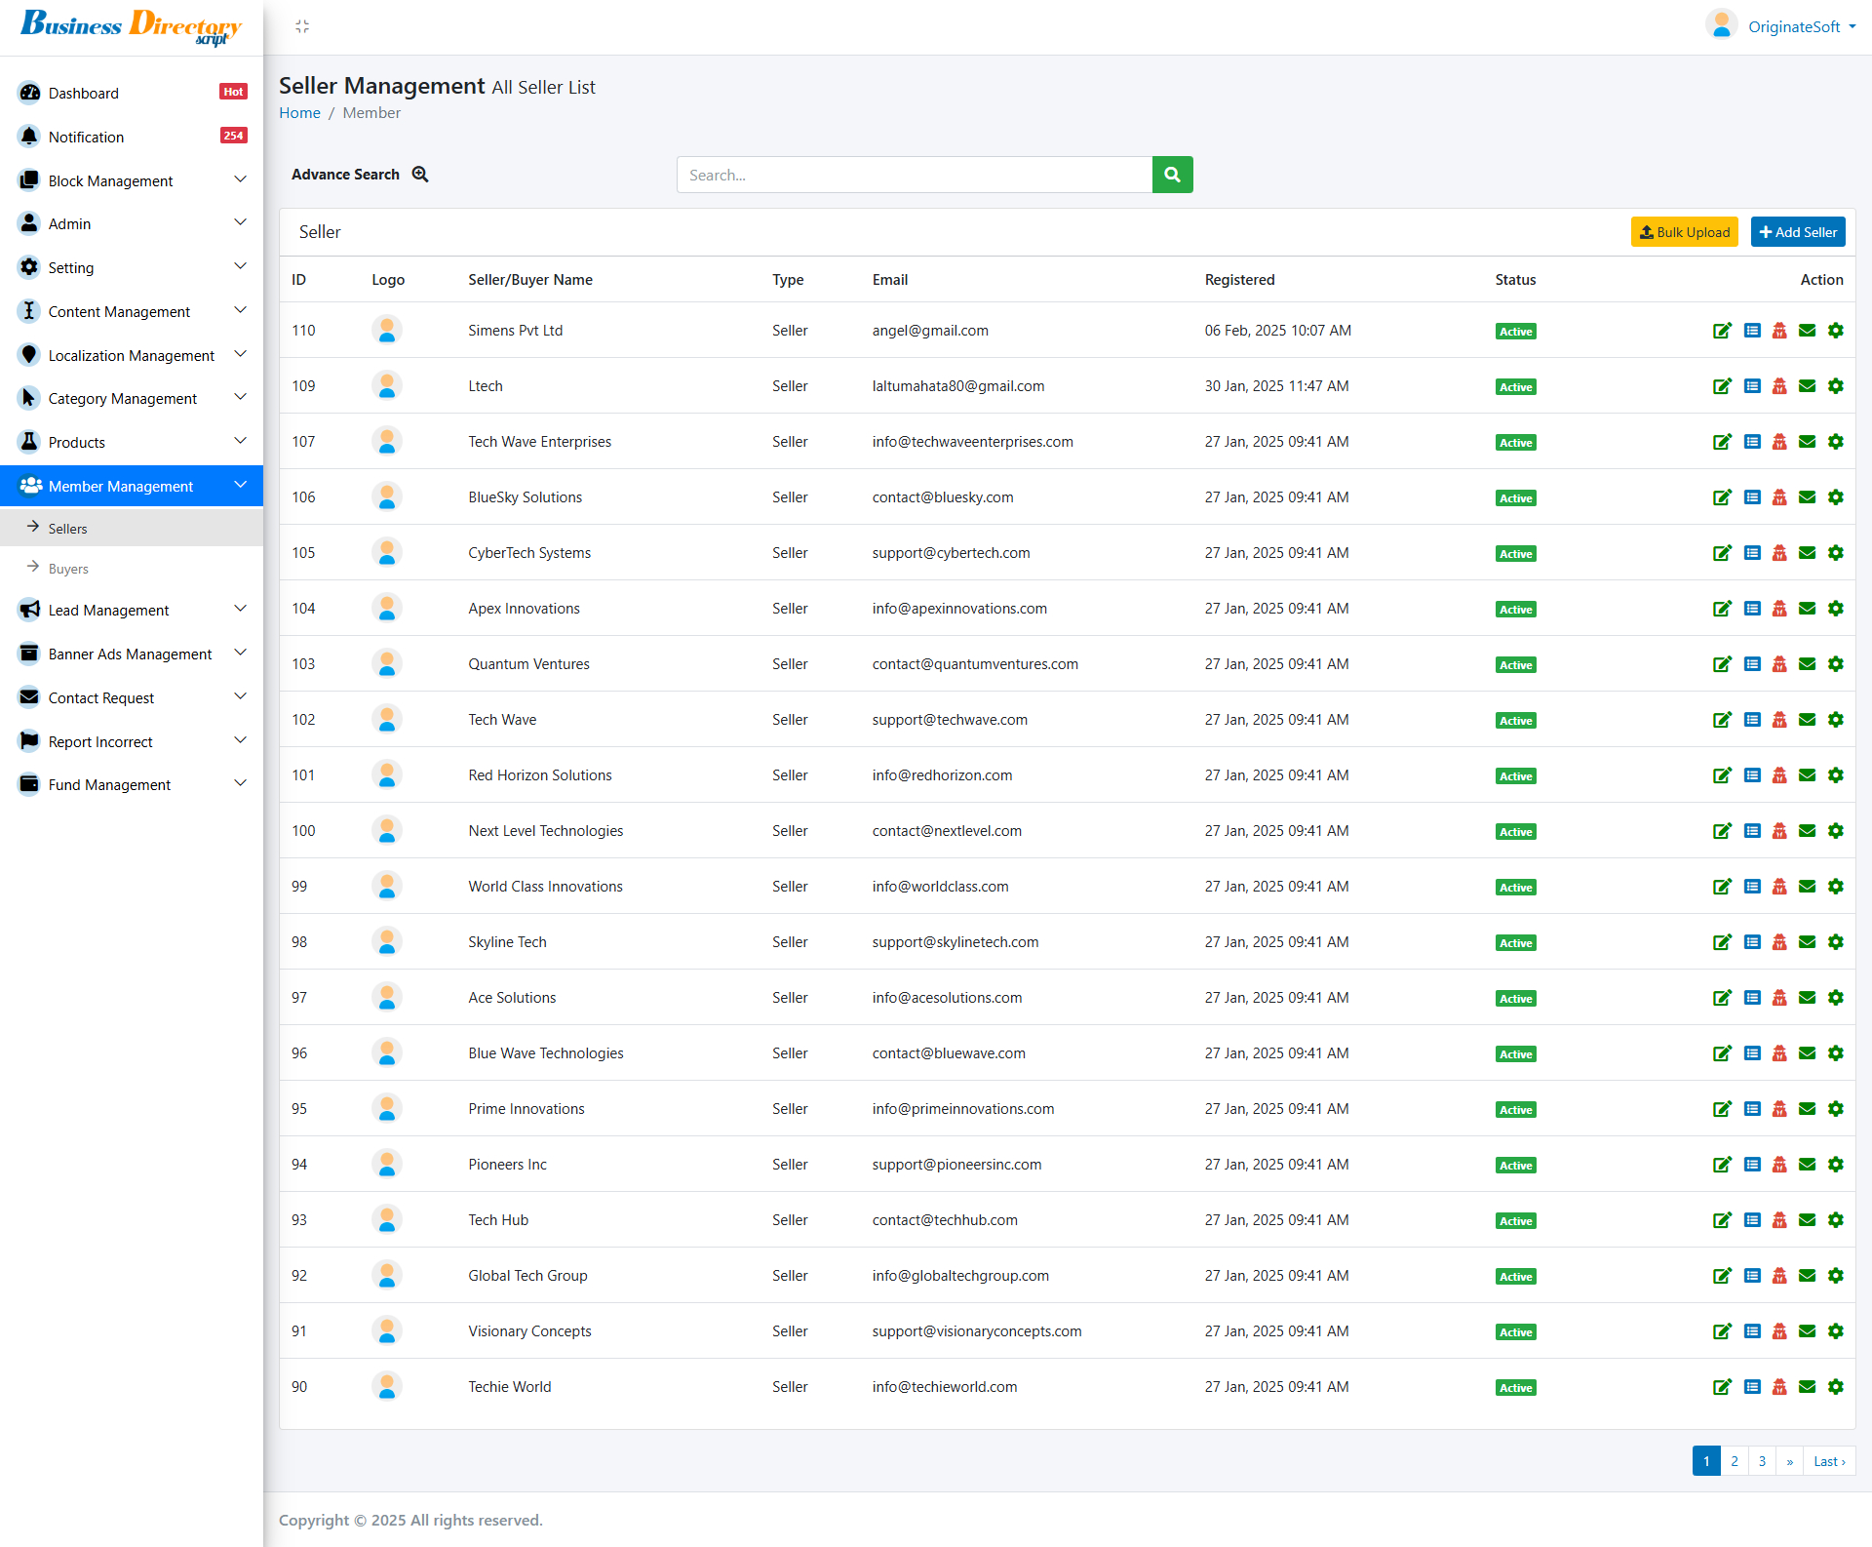Select Buyers submenu item
This screenshot has height=1547, width=1872.
68,569
